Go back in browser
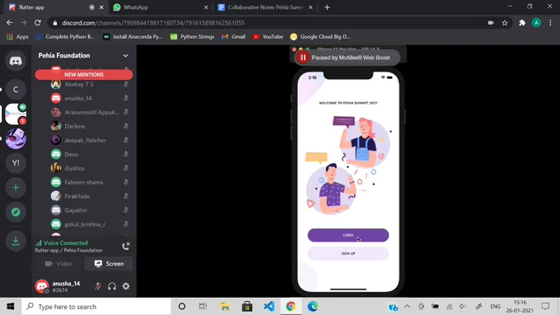The width and height of the screenshot is (560, 315). [10, 23]
